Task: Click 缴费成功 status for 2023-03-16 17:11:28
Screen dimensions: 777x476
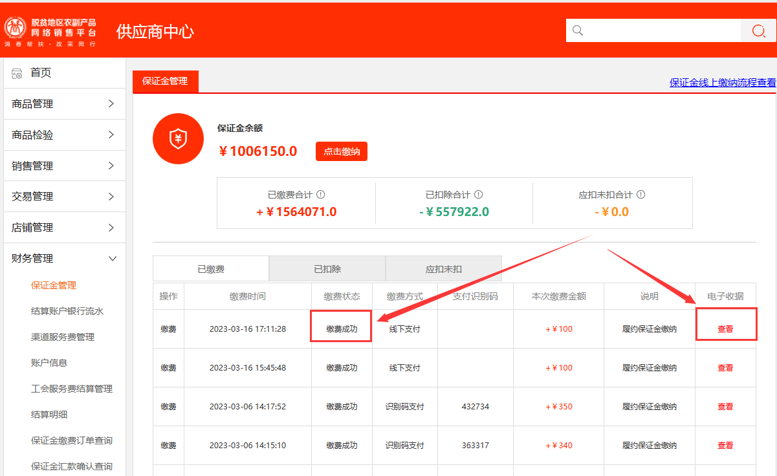Action: click(x=342, y=329)
